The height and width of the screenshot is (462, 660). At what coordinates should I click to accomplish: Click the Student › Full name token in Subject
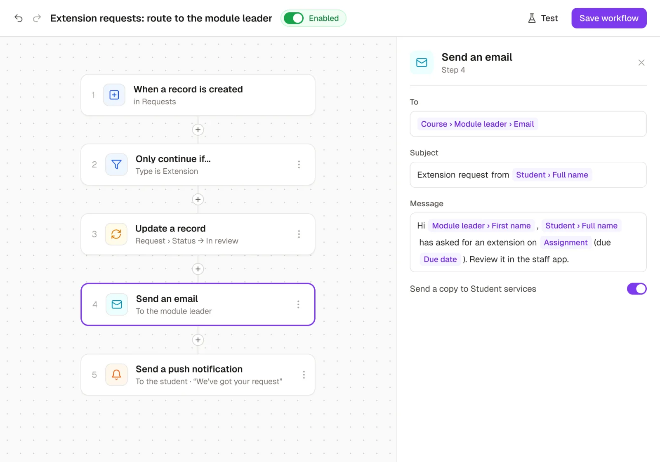click(552, 175)
